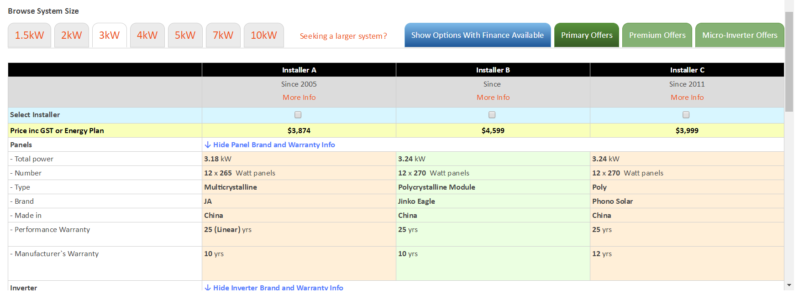Click the '- Manufacturer`s Warranty' row label
Image resolution: width=799 pixels, height=299 pixels.
(54, 253)
